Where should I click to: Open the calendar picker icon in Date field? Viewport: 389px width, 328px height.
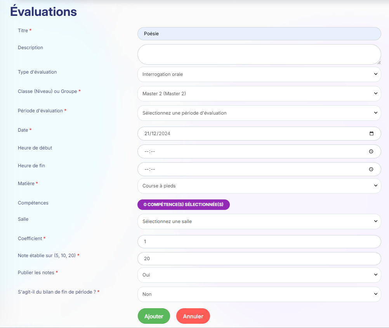pos(372,134)
